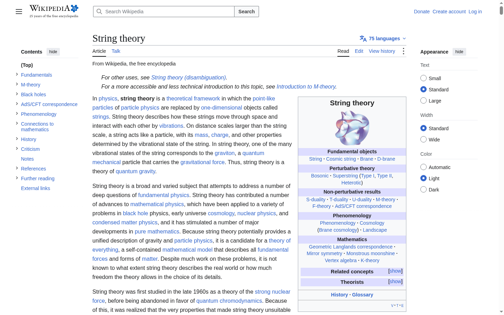Open the View history tab
The width and height of the screenshot is (504, 315).
382,51
